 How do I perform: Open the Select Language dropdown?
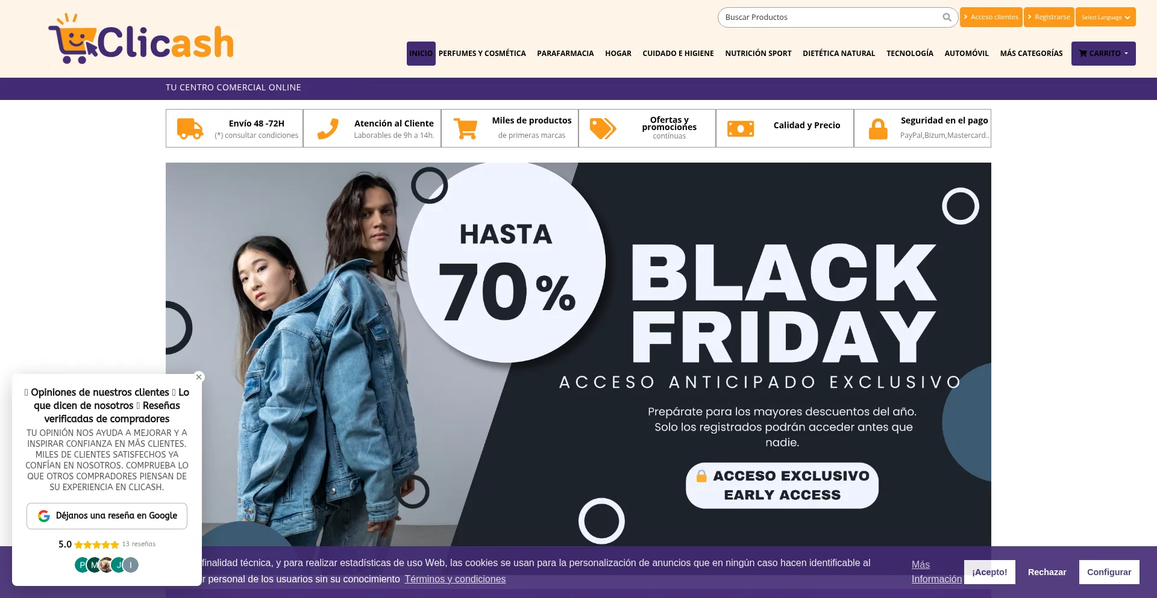pos(1106,17)
